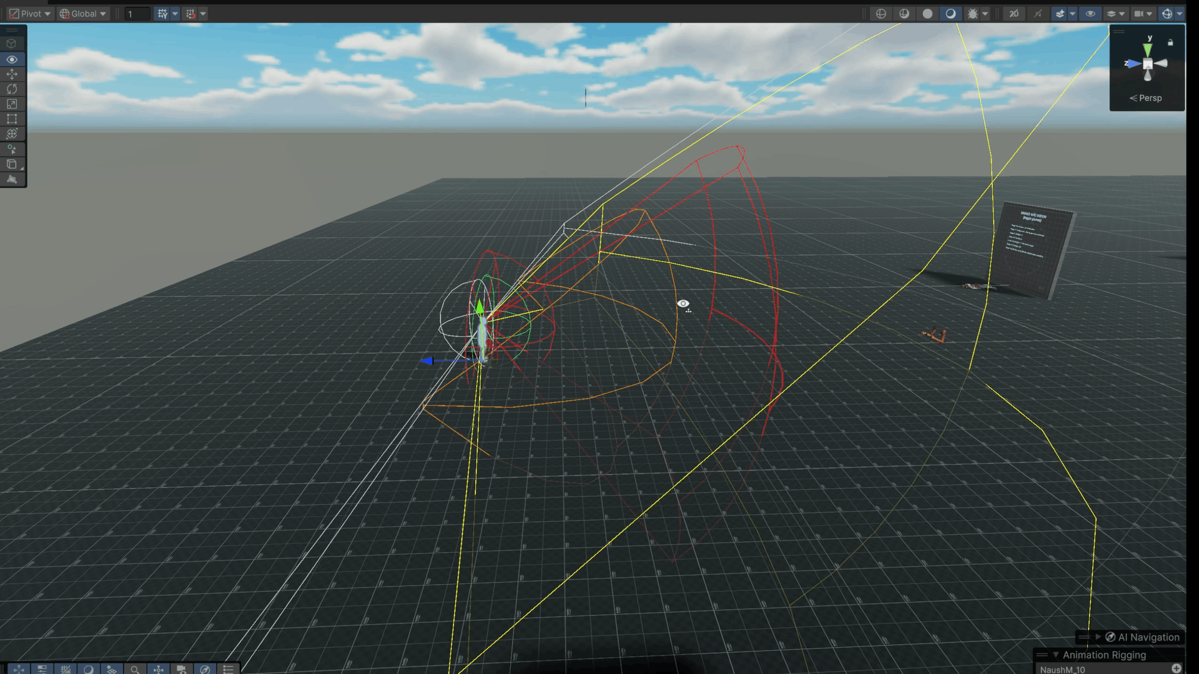Toggle scene effects (skybox, fog) button
Viewport: 1199px width, 674px height.
pyautogui.click(x=1060, y=14)
